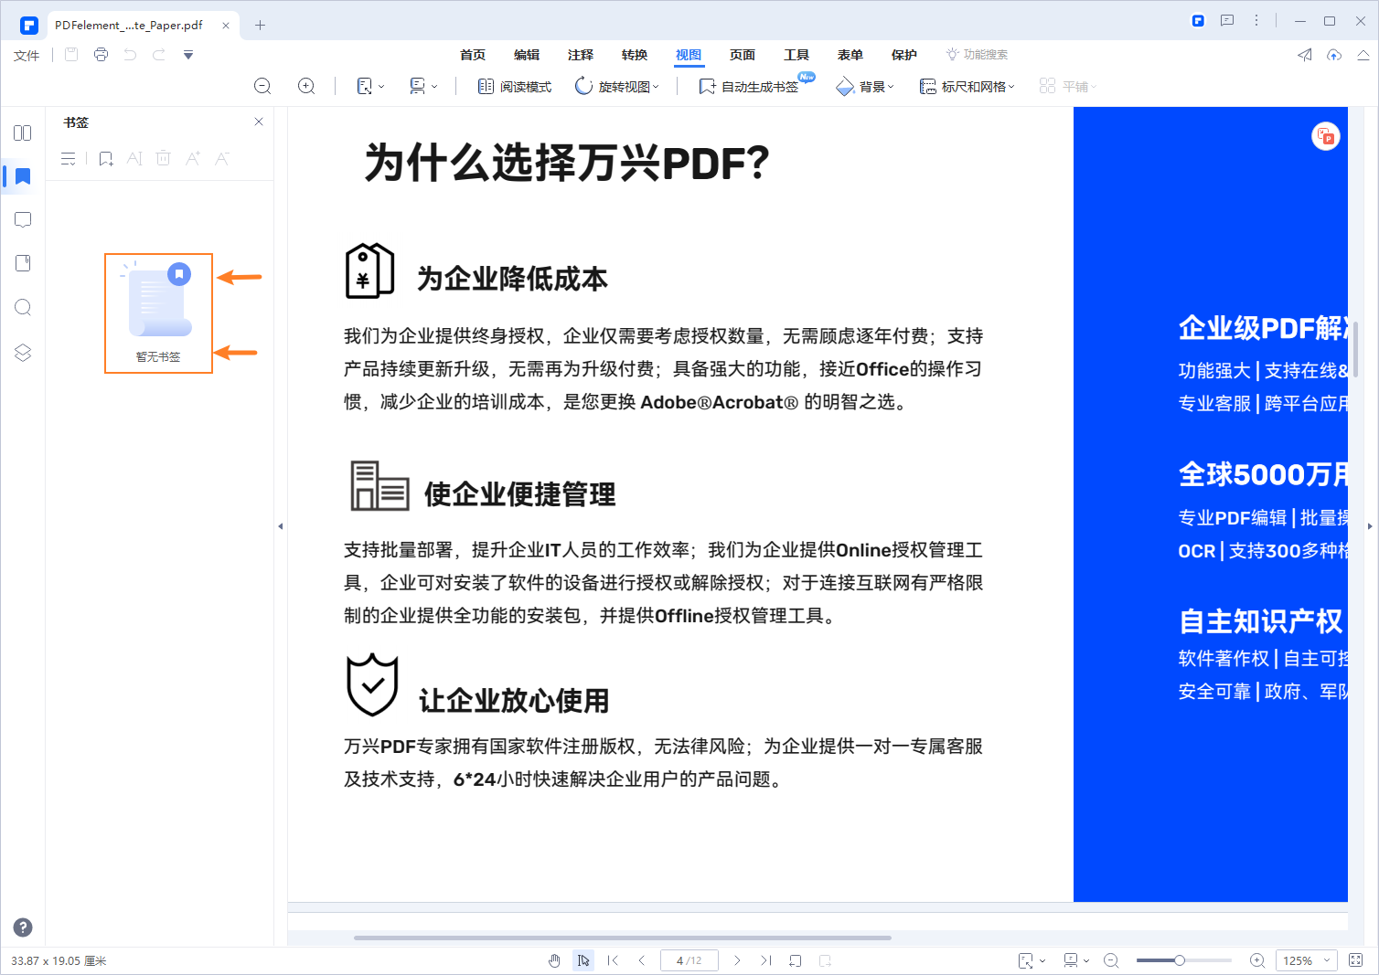Expand the 旋转视图 dropdown arrow
1379x975 pixels.
click(655, 86)
